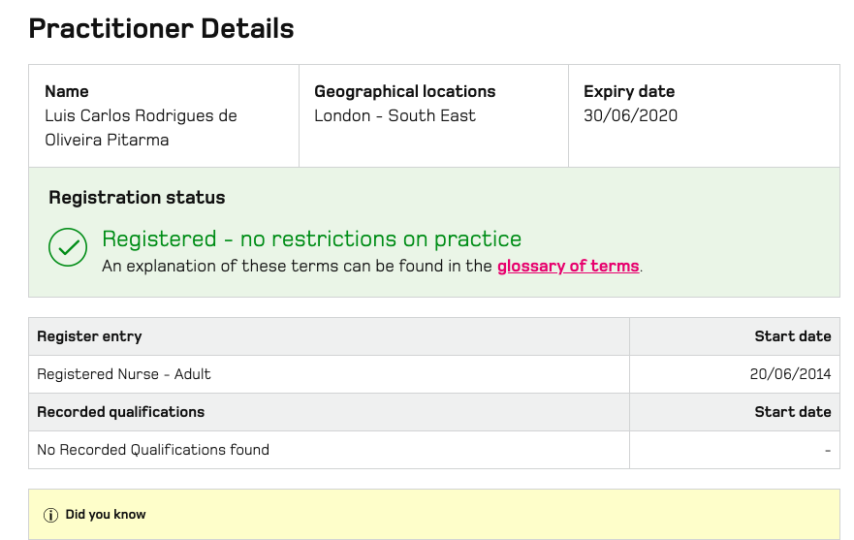Click the Register entry column header
854x540 pixels.
click(x=89, y=336)
